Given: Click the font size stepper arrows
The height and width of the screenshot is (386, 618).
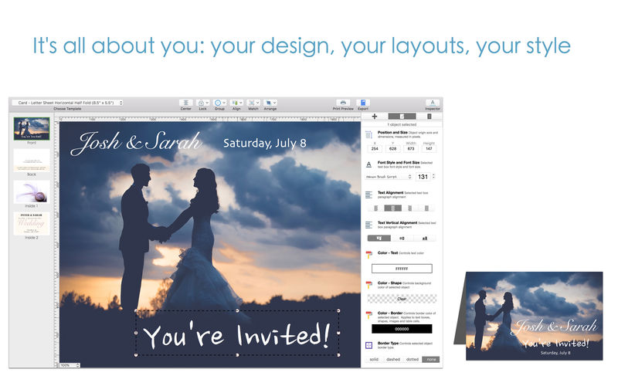Looking at the screenshot, I should tap(433, 177).
